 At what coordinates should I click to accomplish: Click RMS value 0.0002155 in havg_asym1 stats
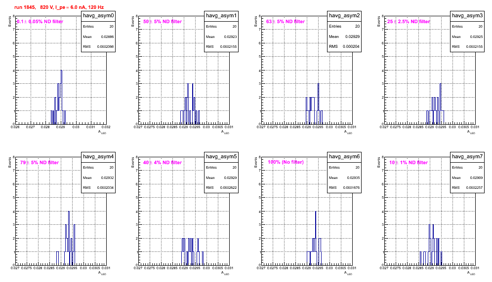228,47
